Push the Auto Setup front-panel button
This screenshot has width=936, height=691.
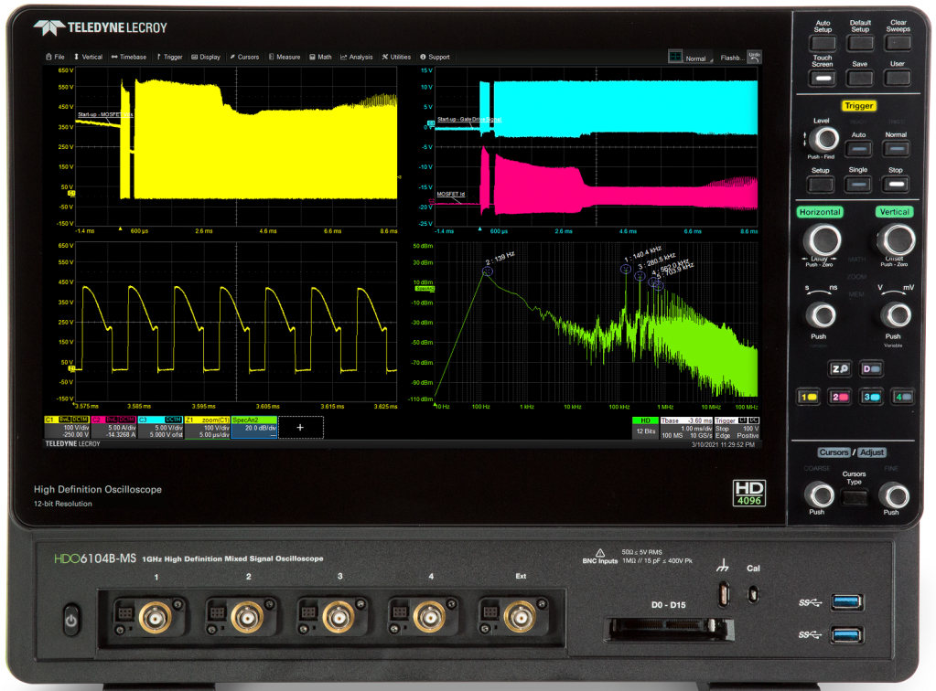(823, 43)
